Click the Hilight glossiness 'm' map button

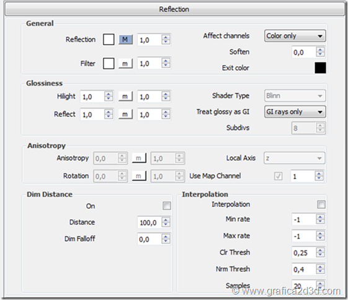pos(126,97)
